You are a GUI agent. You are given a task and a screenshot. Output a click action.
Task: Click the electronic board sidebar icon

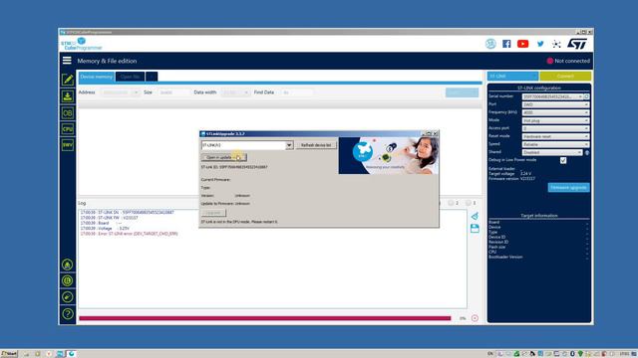pos(68,280)
